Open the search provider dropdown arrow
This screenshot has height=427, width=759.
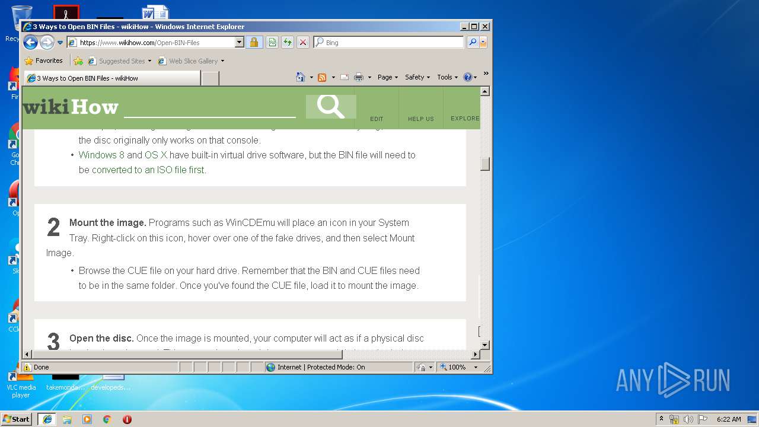pos(483,42)
